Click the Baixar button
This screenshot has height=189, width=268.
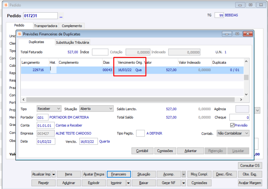pyautogui.click(x=144, y=183)
